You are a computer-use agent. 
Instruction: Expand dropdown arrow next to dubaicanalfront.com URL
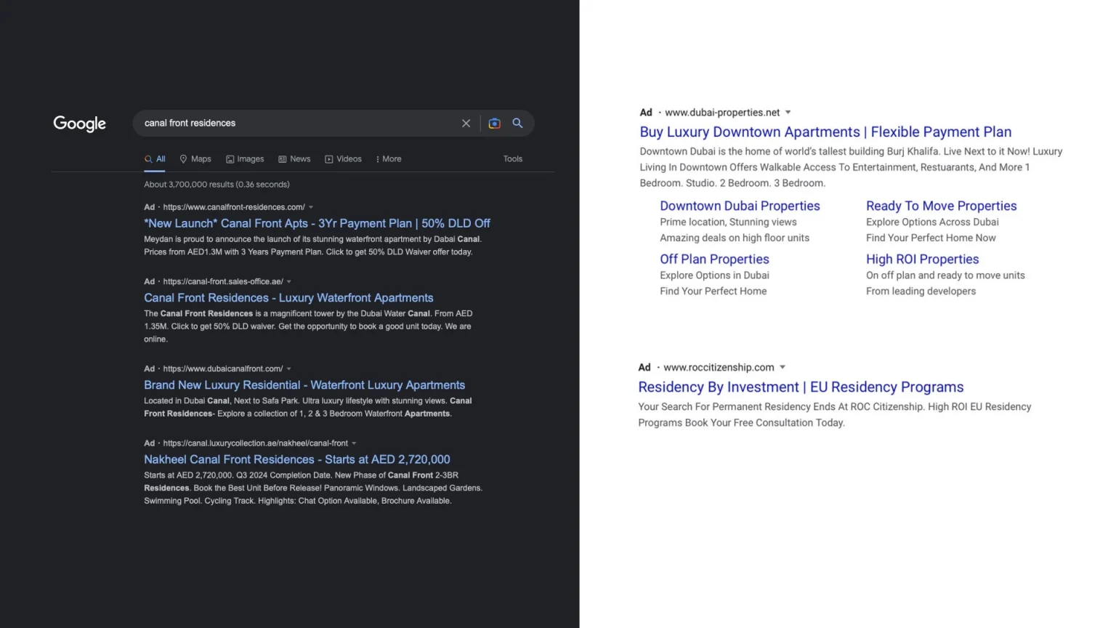click(289, 369)
